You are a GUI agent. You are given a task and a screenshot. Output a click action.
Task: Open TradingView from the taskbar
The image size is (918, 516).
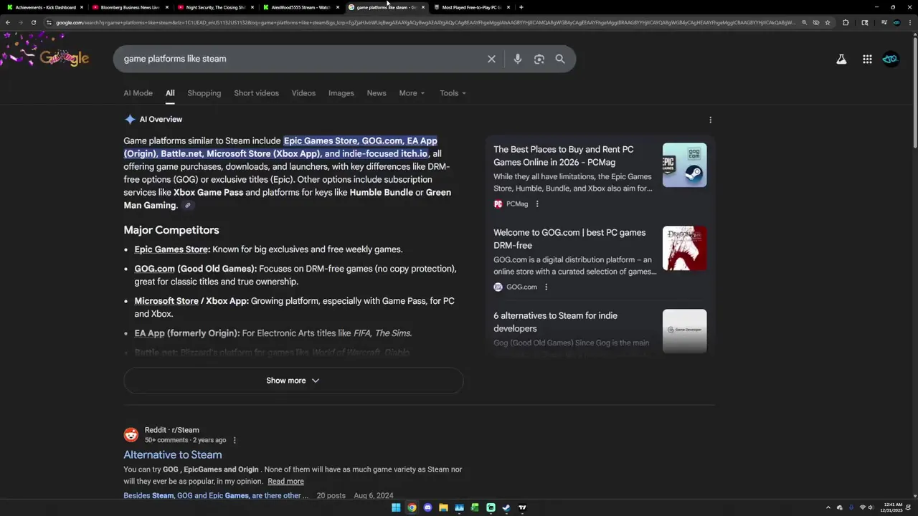pos(522,507)
